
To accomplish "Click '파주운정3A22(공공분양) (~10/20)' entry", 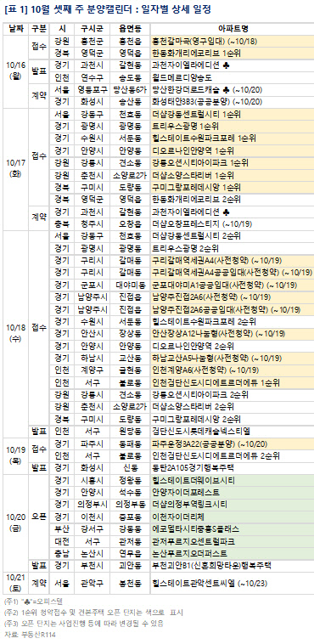I will coord(209,443).
